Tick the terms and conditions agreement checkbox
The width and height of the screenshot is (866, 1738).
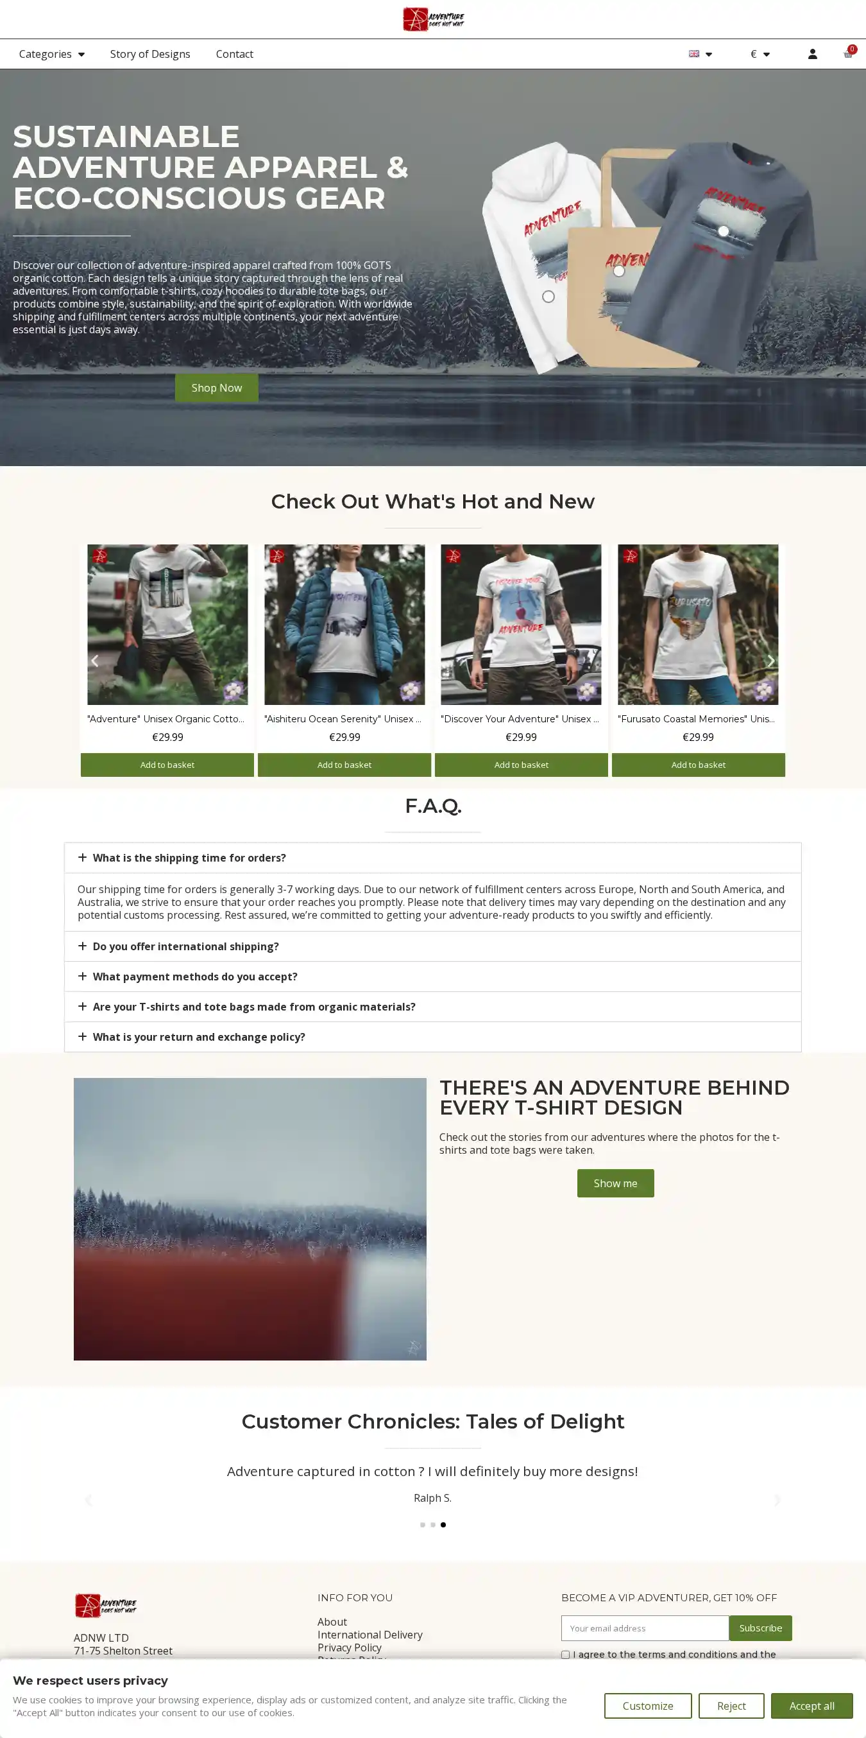(565, 1655)
